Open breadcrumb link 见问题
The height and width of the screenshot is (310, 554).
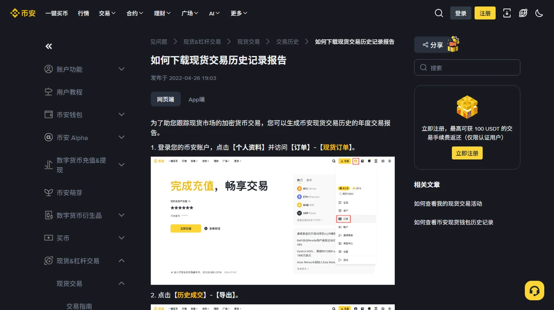point(159,42)
